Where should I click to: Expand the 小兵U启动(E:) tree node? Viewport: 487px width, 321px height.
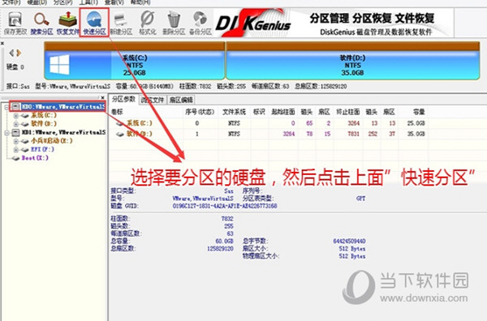tap(16, 141)
